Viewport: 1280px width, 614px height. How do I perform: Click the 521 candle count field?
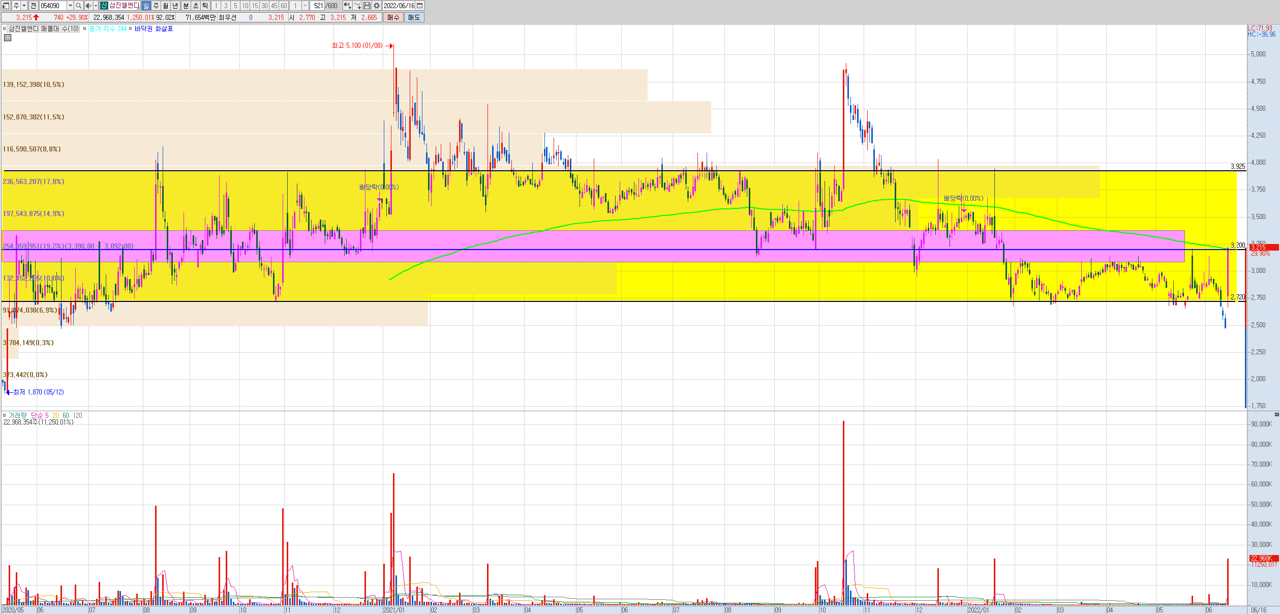tap(317, 6)
